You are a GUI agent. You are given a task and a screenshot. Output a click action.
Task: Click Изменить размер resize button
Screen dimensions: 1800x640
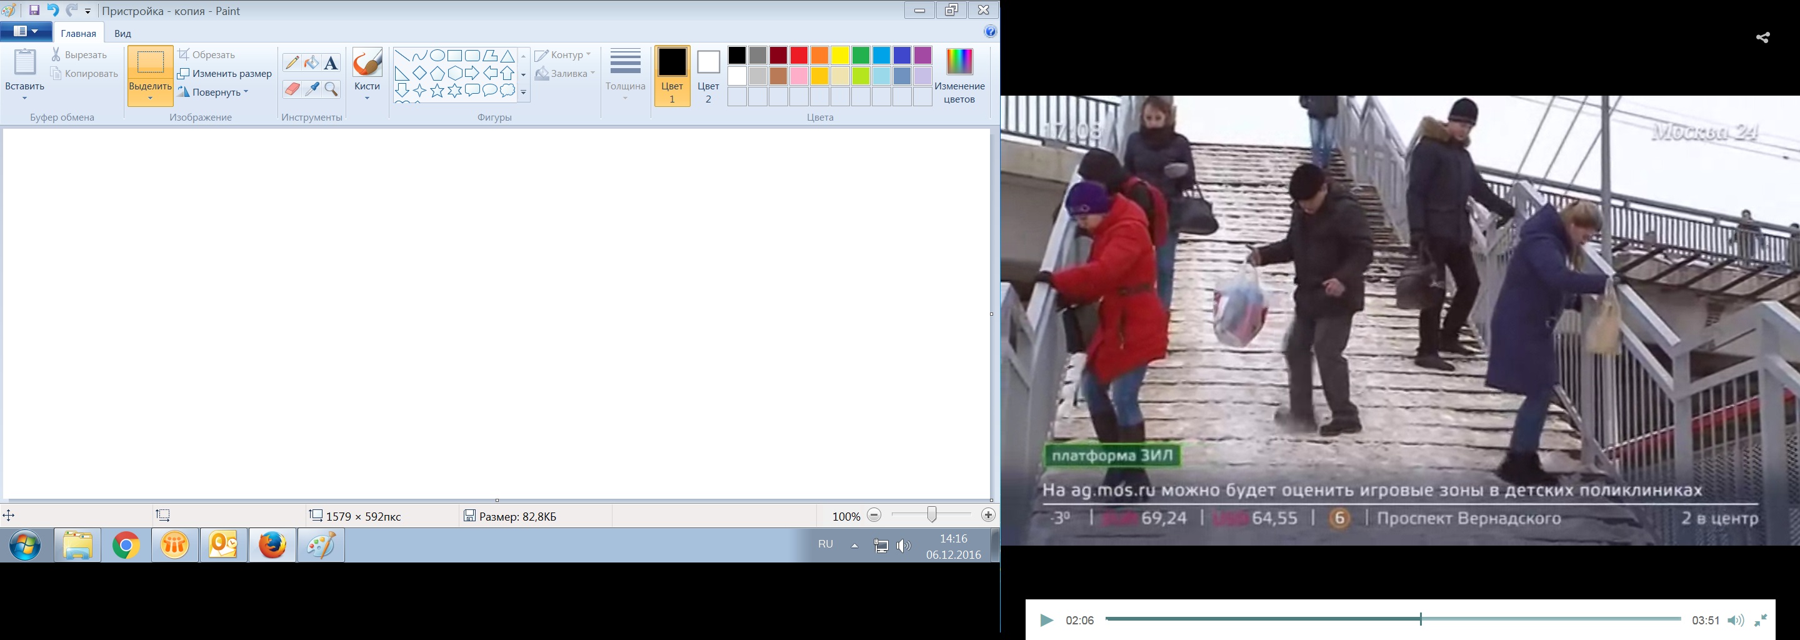coord(224,73)
